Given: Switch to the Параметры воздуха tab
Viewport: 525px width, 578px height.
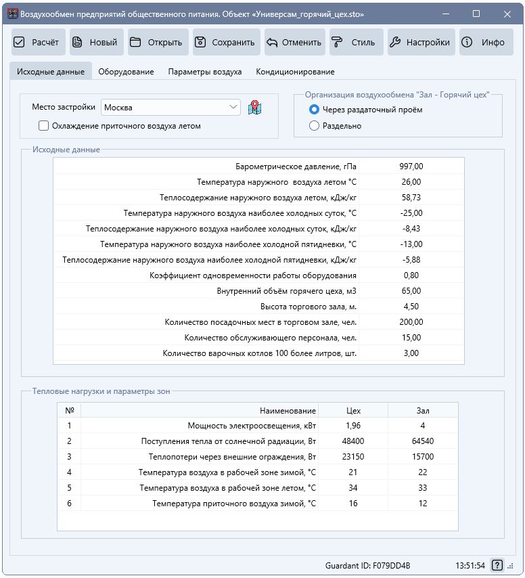Looking at the screenshot, I should click(204, 72).
